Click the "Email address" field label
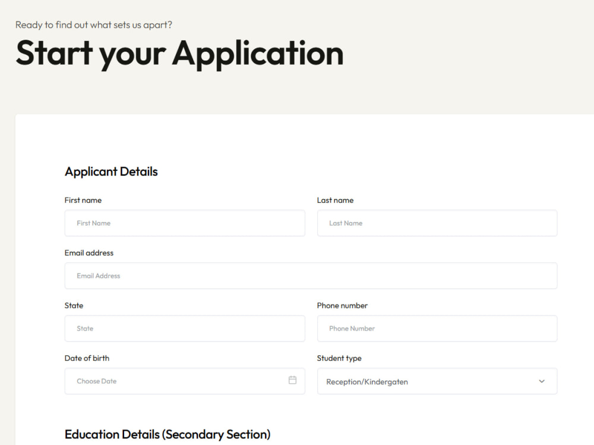Viewport: 594px width, 445px height. click(x=89, y=253)
